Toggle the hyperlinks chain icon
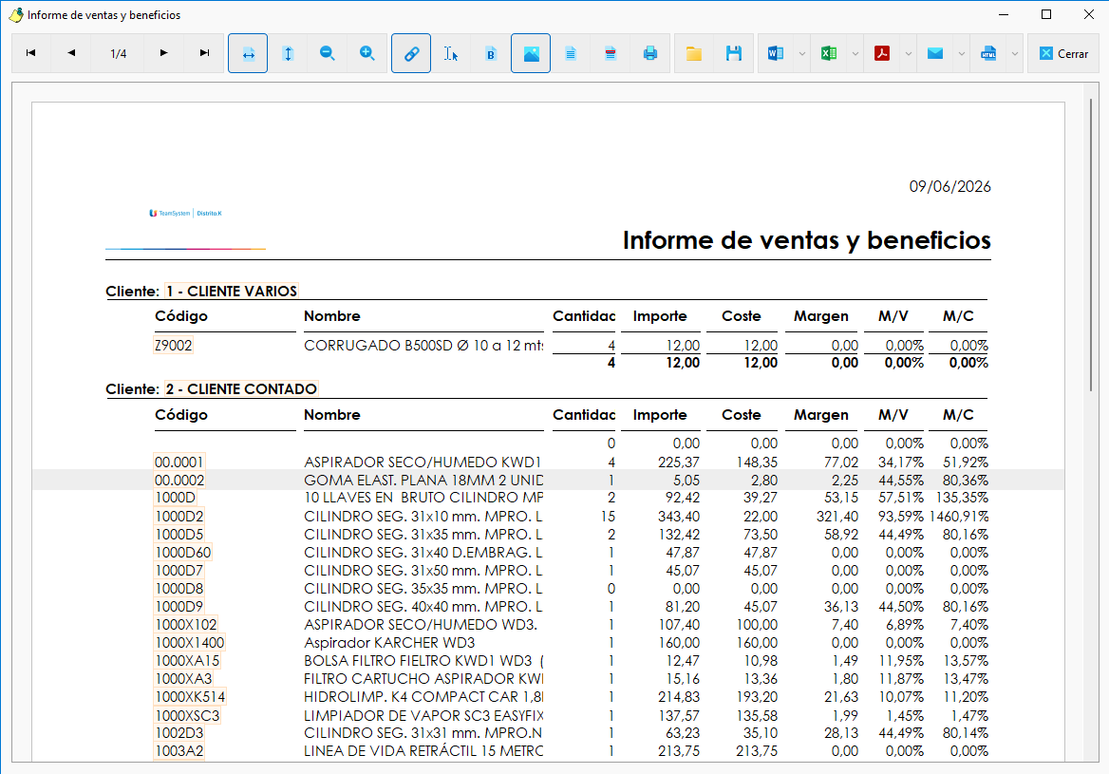 (x=411, y=53)
